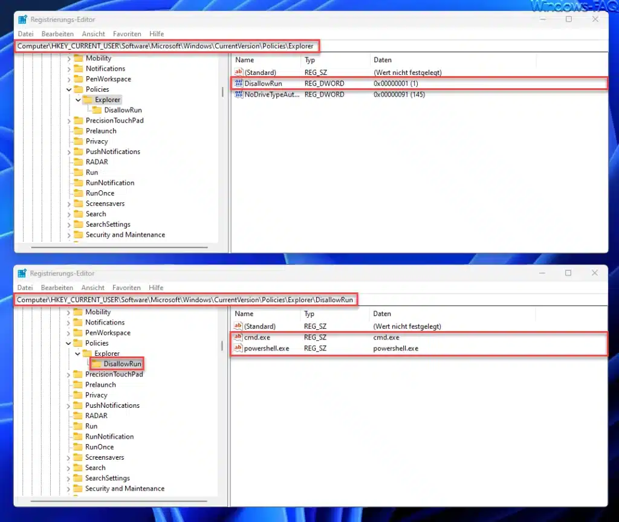Click the powershell.exe string value icon
The height and width of the screenshot is (522, 619).
tap(238, 348)
